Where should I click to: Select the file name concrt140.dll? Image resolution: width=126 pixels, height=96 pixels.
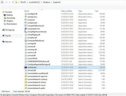32,58
